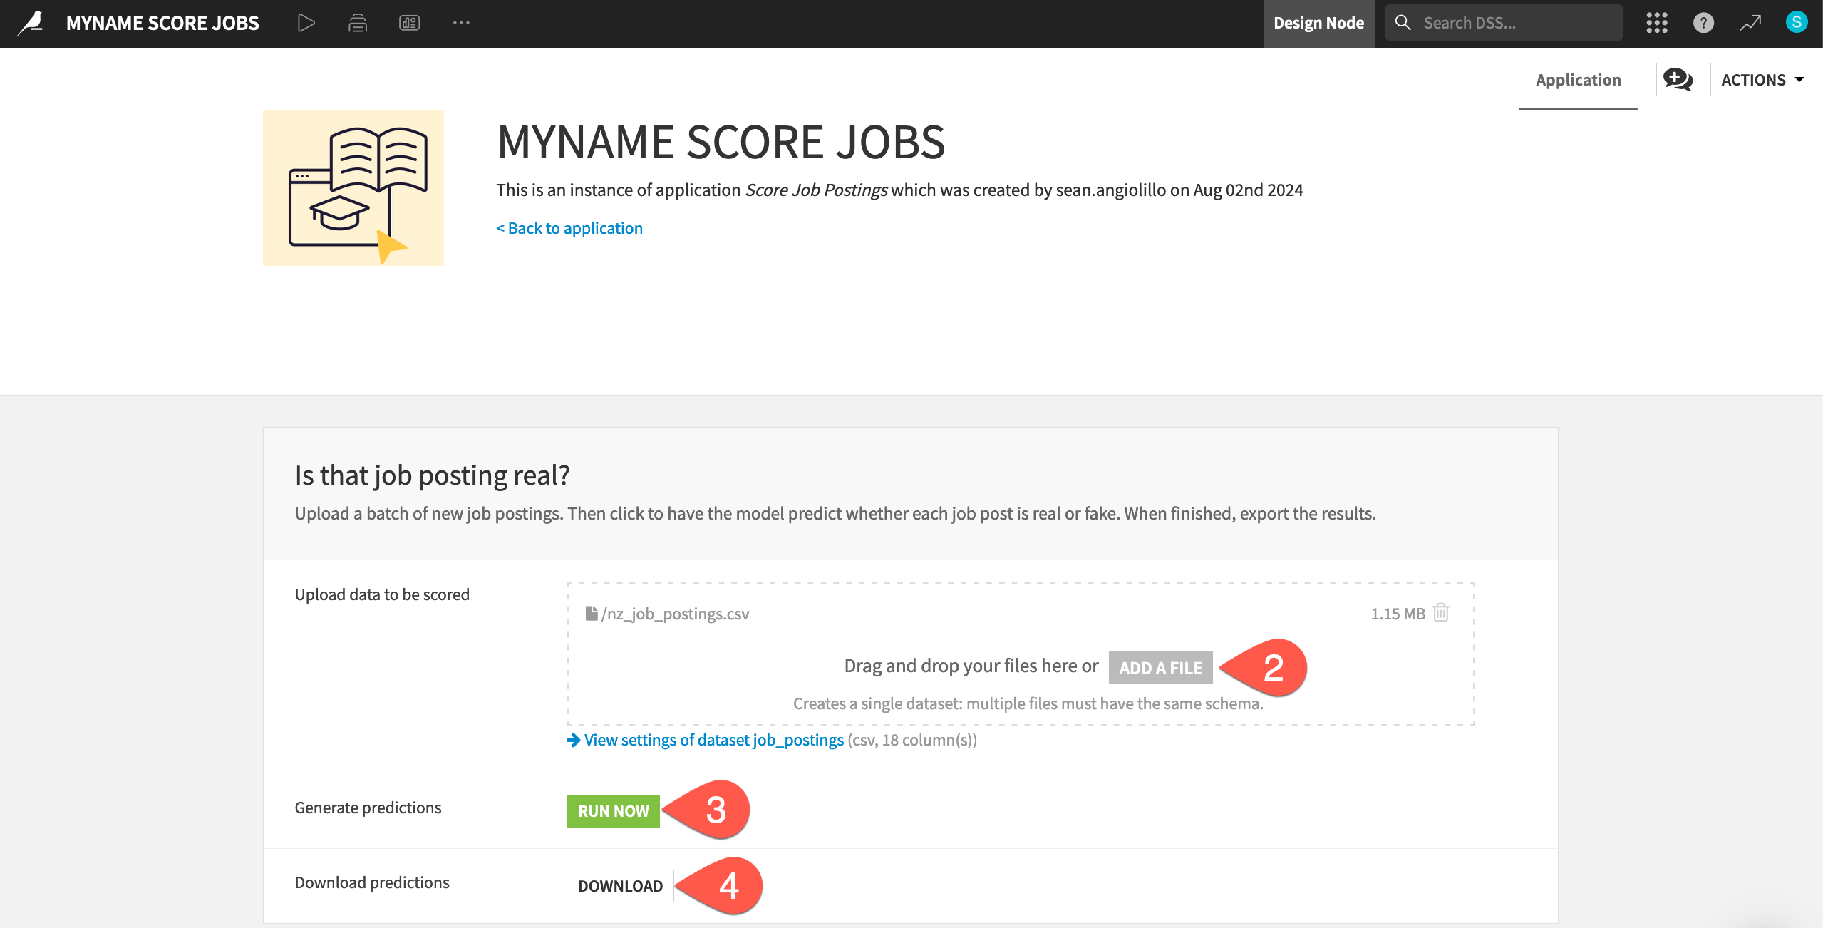Open the dashboards icon in navbar
This screenshot has width=1823, height=928.
click(409, 23)
